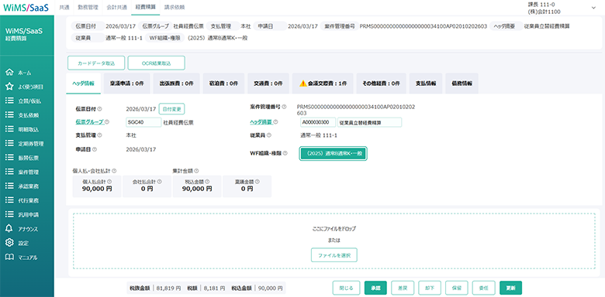Click help icon beside 個人払合計
605x297 pixels.
(109, 181)
